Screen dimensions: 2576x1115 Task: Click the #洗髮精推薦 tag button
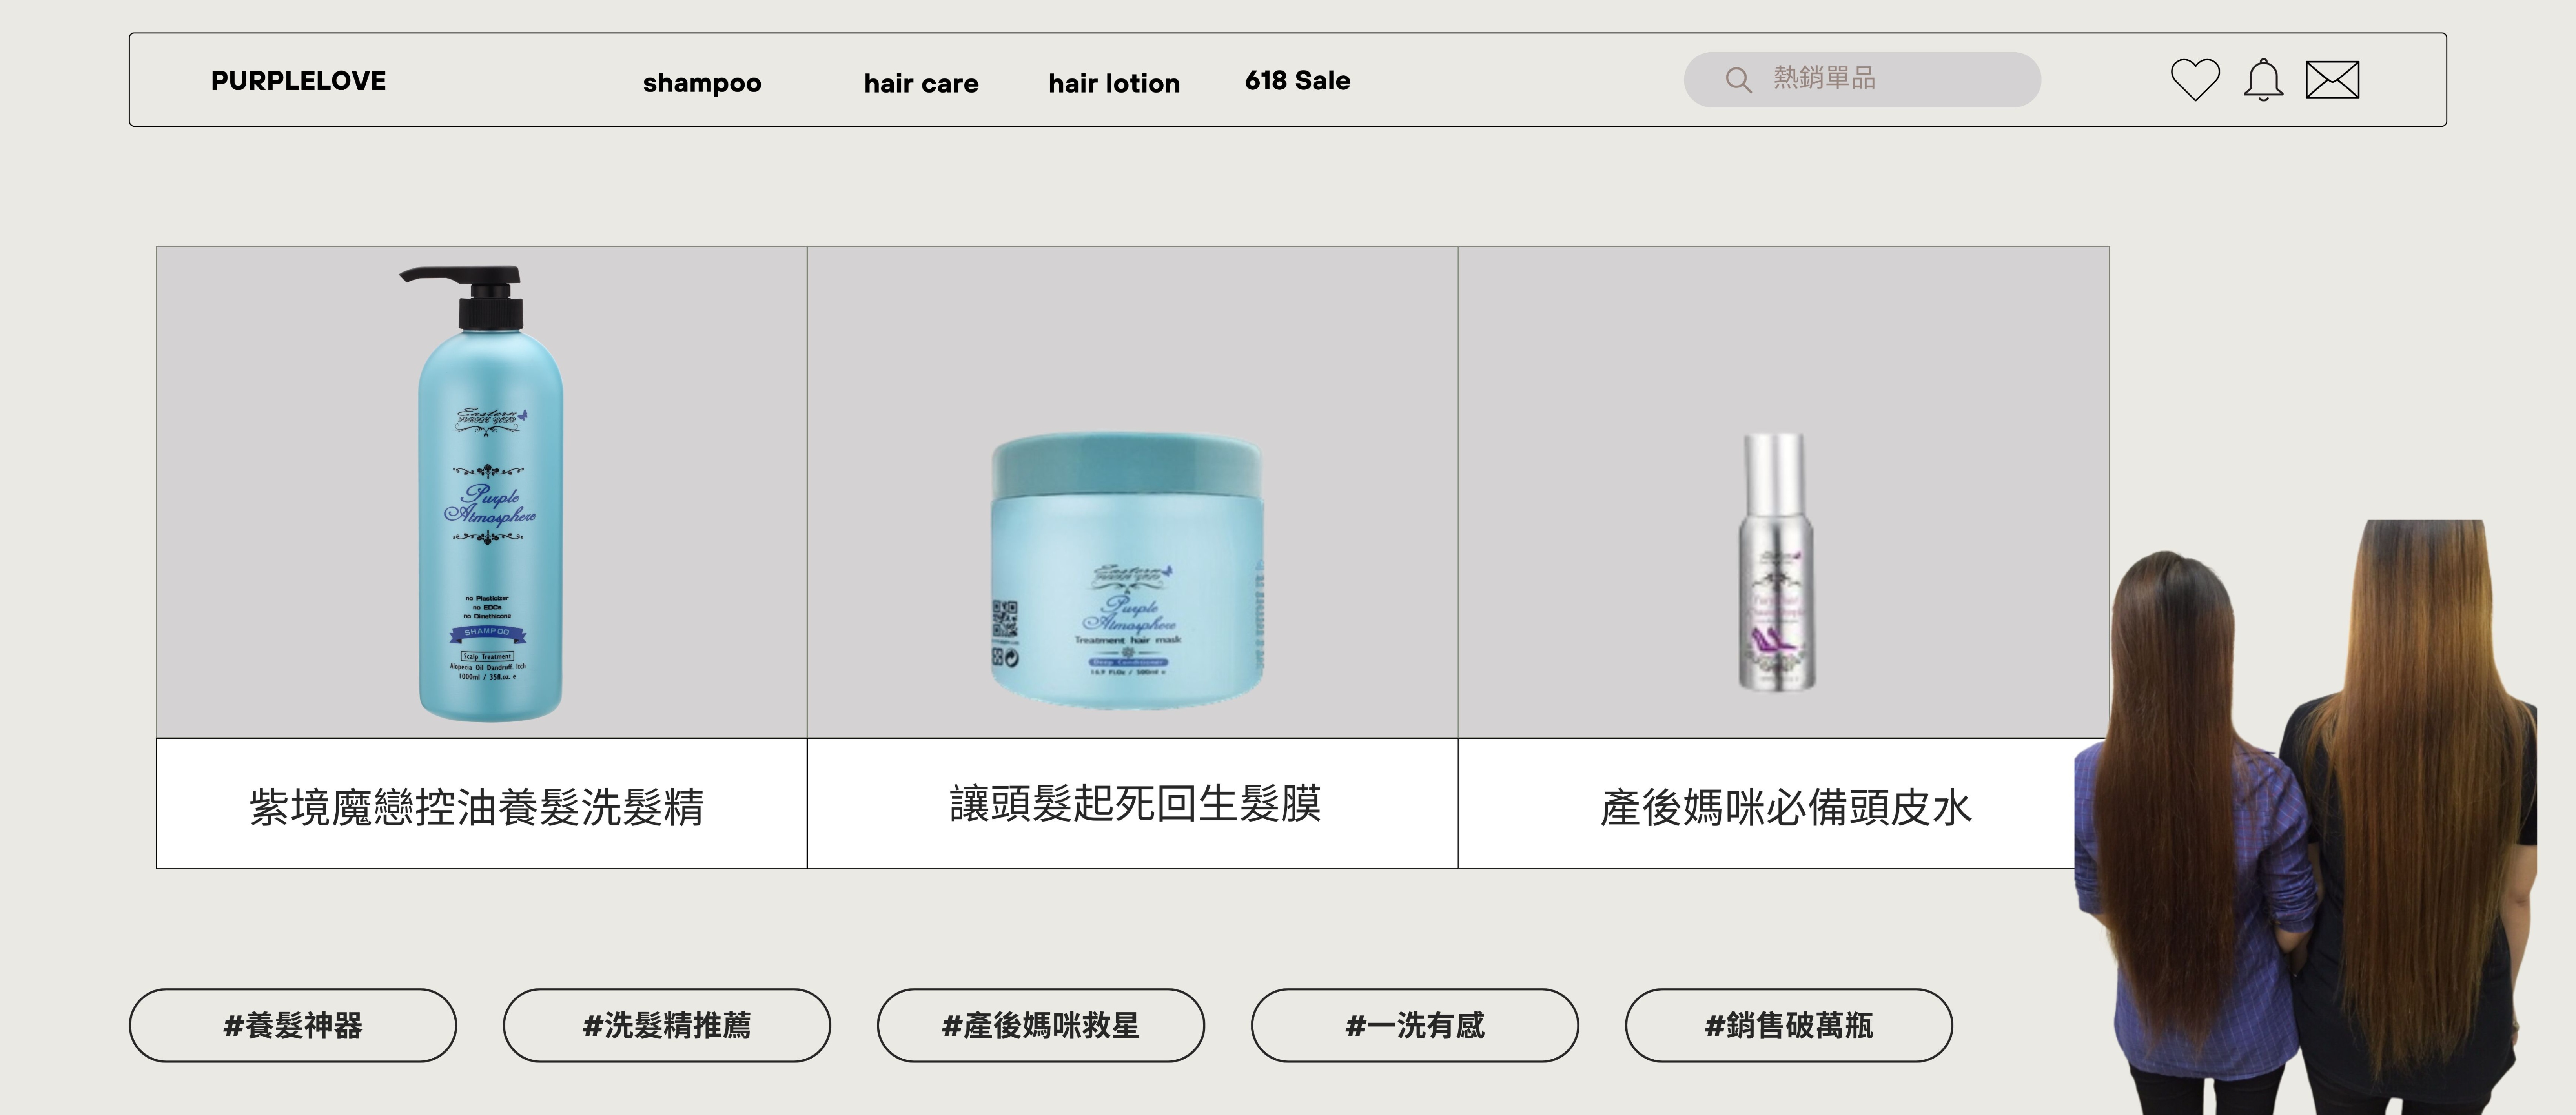tap(667, 1025)
